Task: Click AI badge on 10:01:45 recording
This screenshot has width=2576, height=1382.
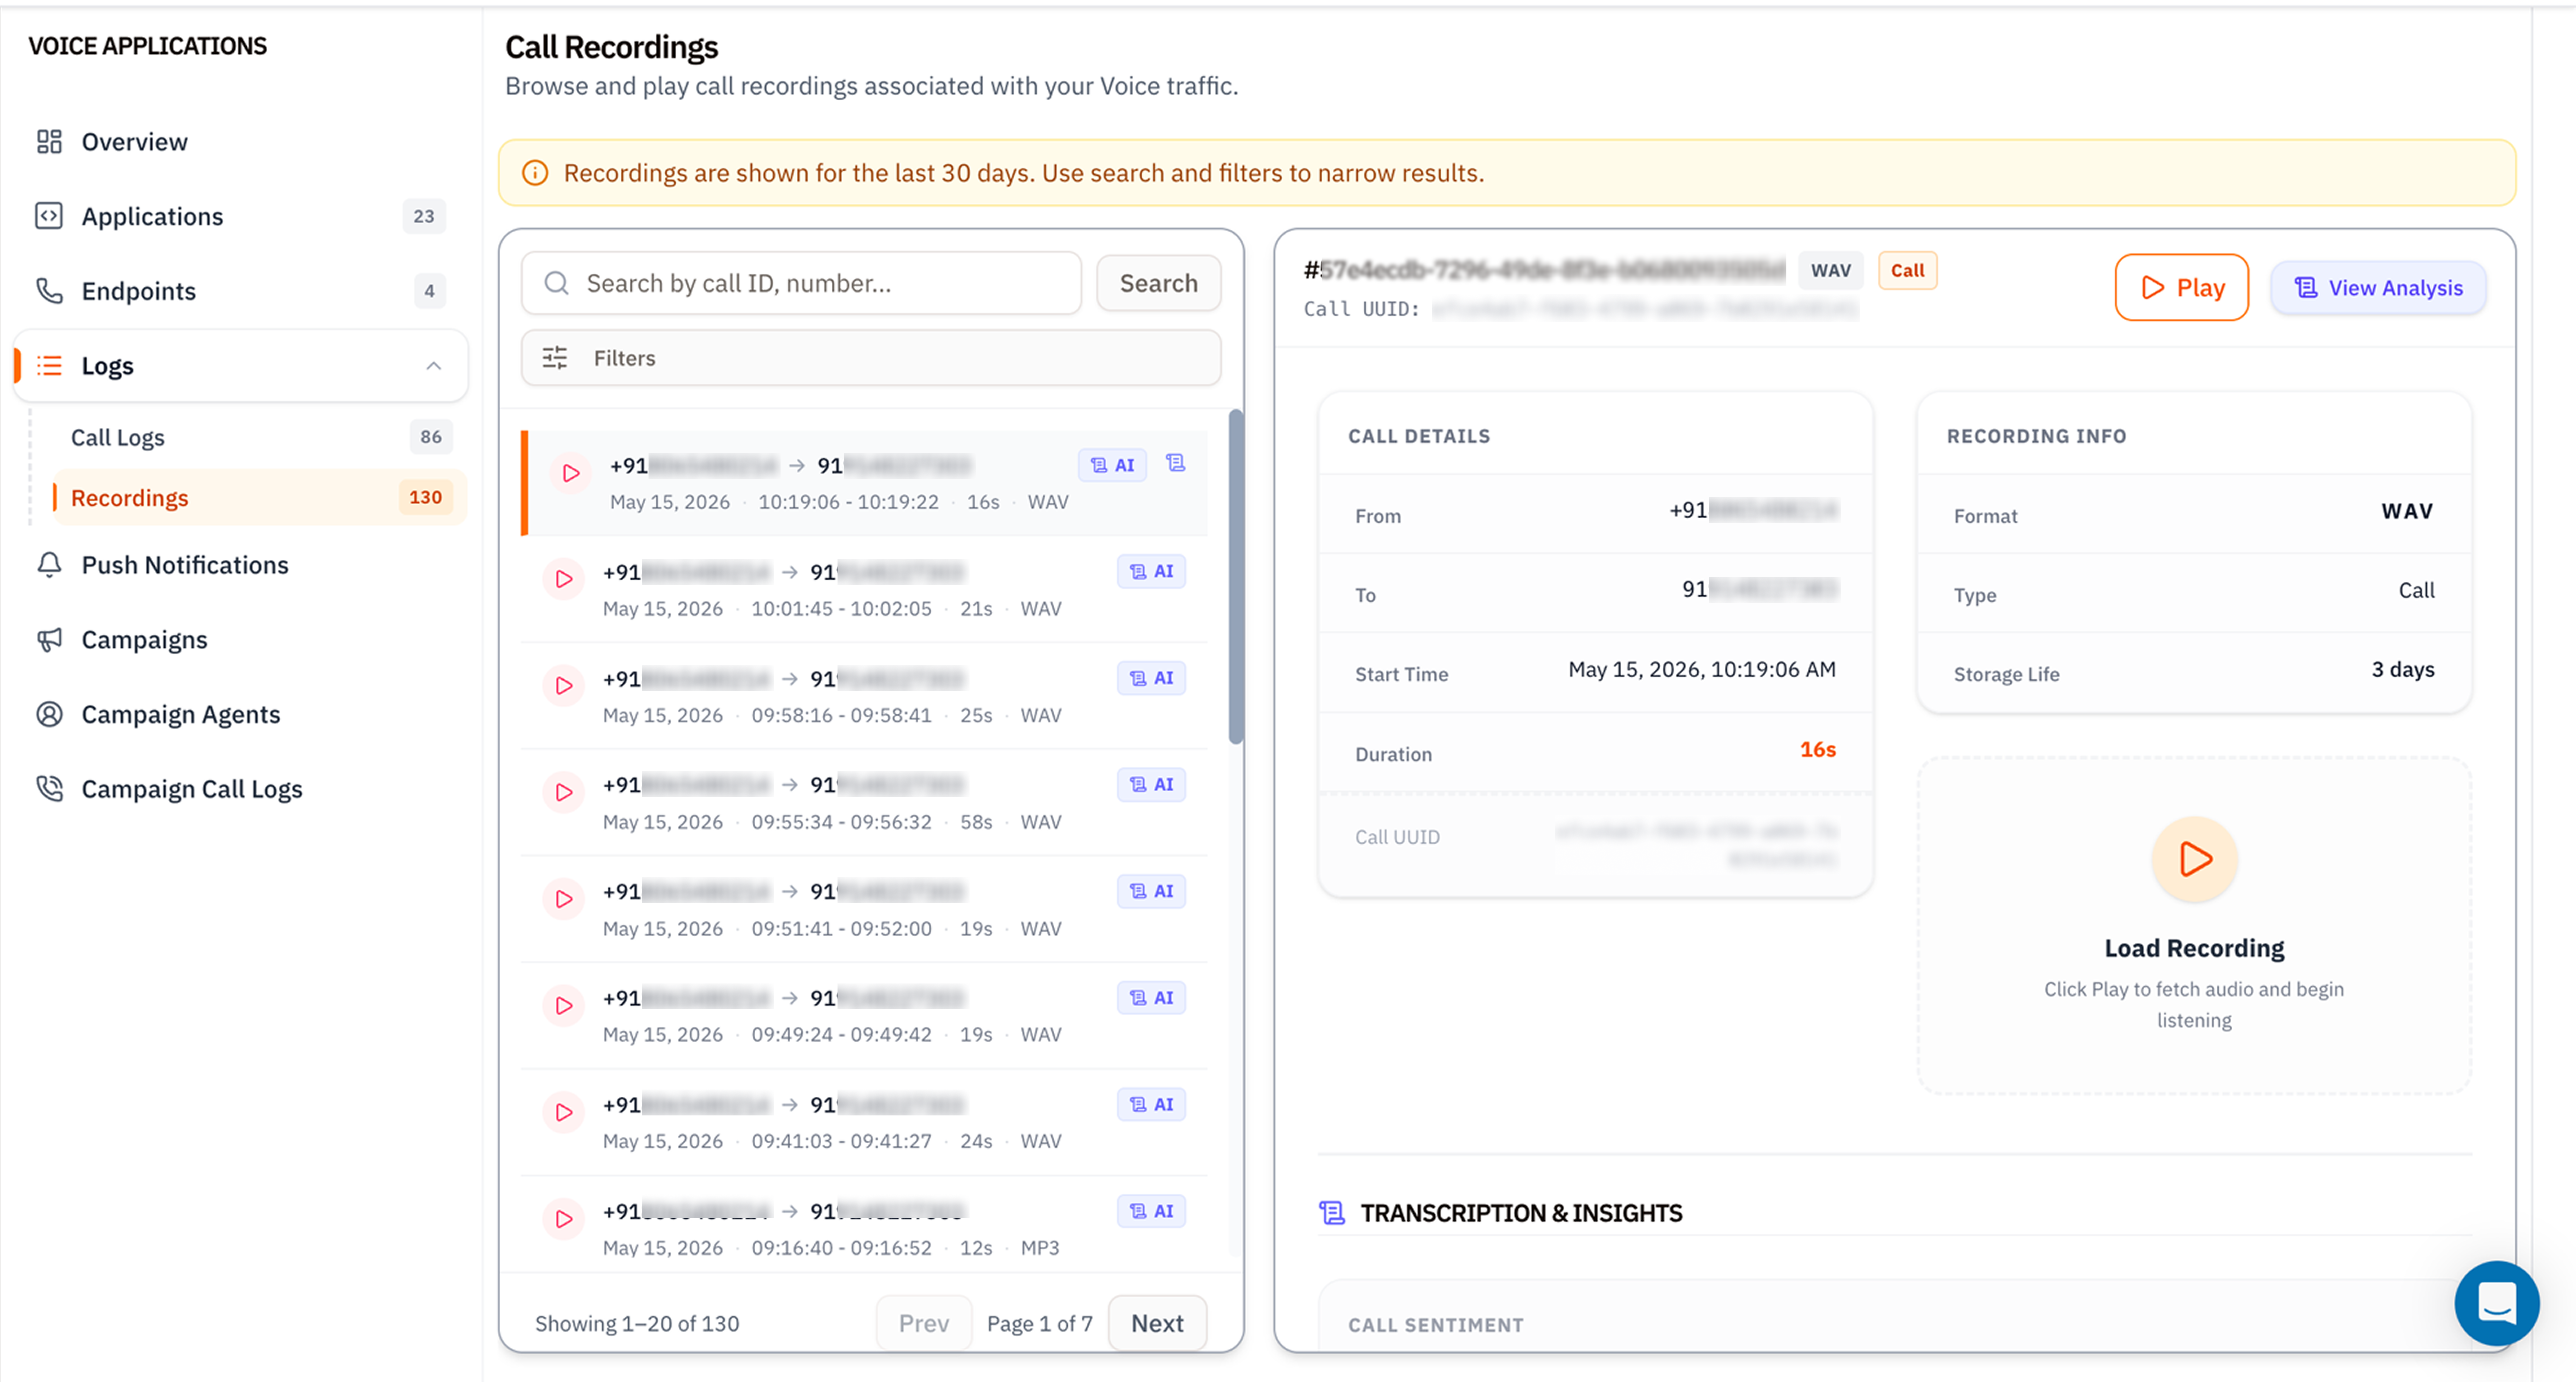Action: tap(1151, 572)
